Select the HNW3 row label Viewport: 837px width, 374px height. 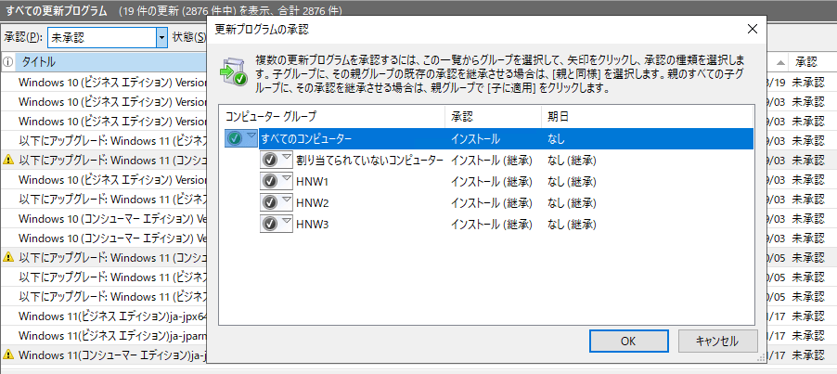coord(312,224)
